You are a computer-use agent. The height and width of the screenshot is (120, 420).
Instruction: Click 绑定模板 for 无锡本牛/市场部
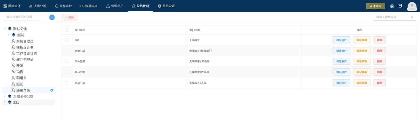pyautogui.click(x=362, y=72)
